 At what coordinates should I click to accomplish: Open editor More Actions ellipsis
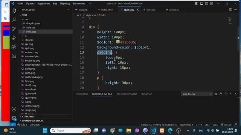[236, 10]
